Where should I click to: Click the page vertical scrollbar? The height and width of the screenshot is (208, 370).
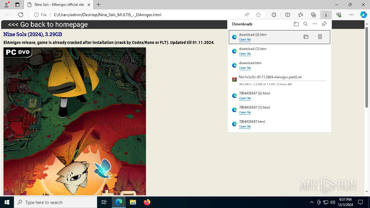click(x=367, y=67)
